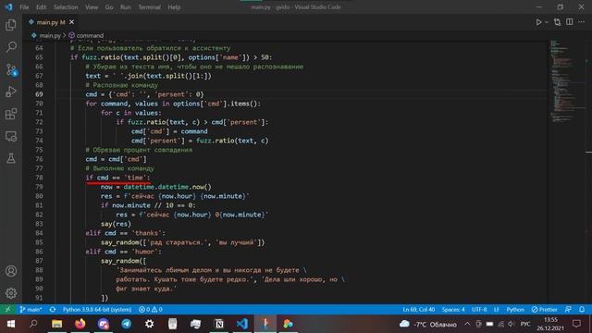Open the Help menu
The width and height of the screenshot is (592, 333).
(x=174, y=7)
